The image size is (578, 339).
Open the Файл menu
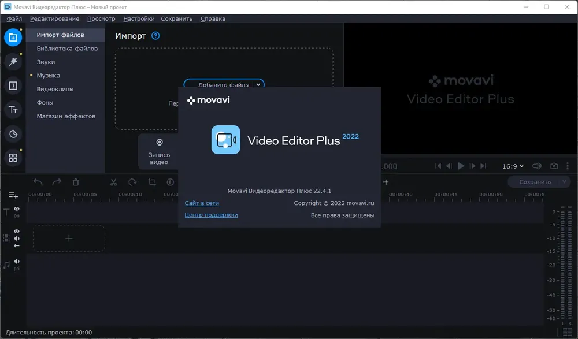(x=14, y=19)
